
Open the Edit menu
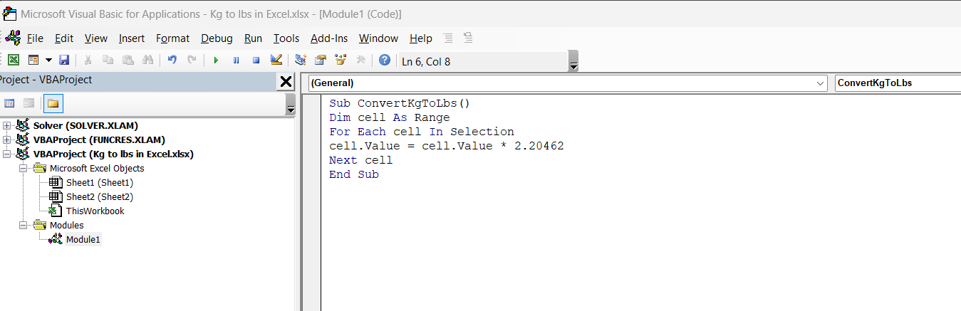point(64,38)
